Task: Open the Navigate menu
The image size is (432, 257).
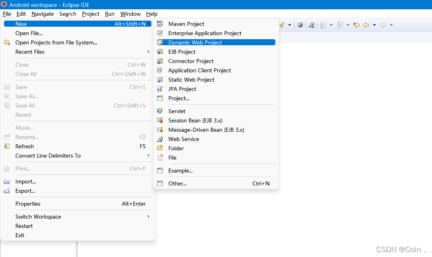Action: (x=42, y=14)
